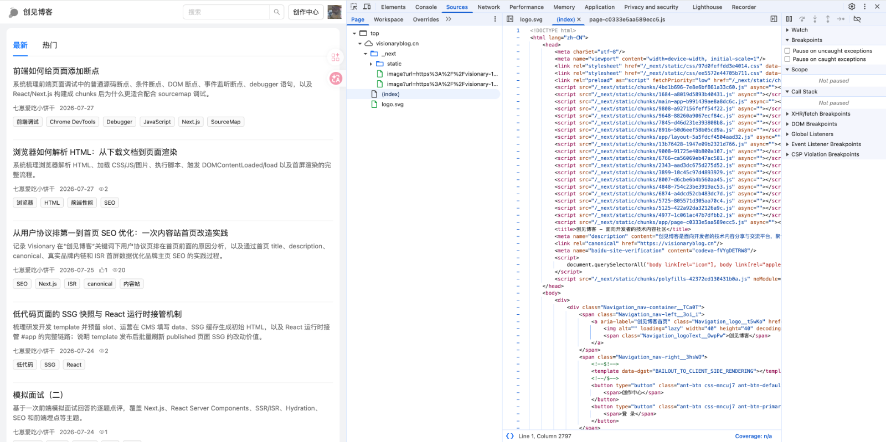This screenshot has height=442, width=886.
Task: Switch to the Elements panel
Action: [393, 7]
